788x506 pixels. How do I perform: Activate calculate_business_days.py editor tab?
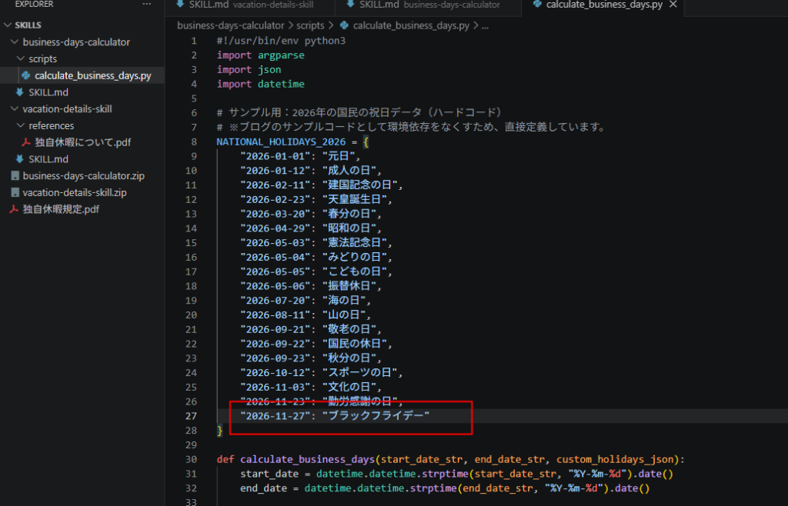(603, 5)
